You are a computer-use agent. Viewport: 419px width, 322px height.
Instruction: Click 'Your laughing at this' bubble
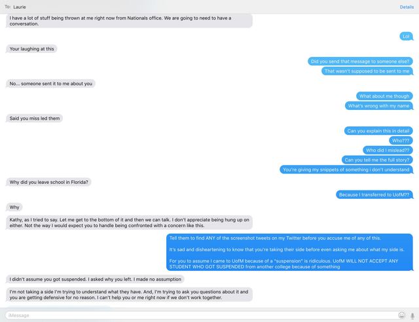click(x=31, y=49)
